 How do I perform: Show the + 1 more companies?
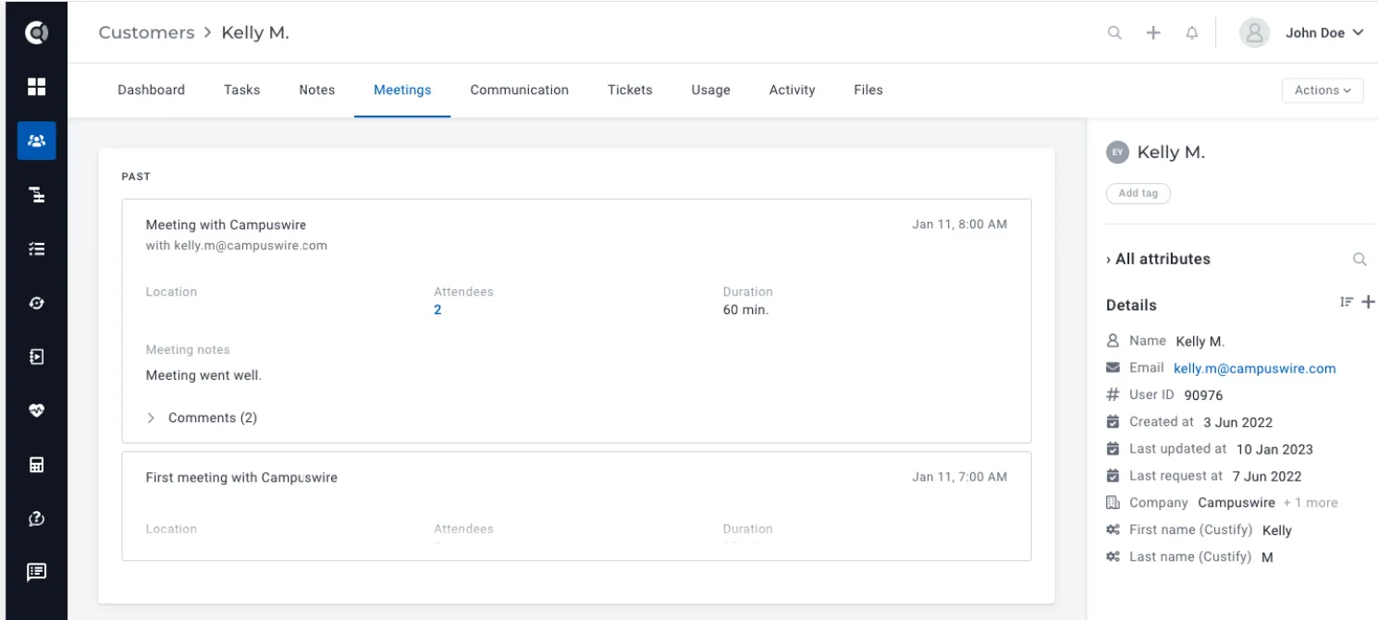coord(1310,503)
